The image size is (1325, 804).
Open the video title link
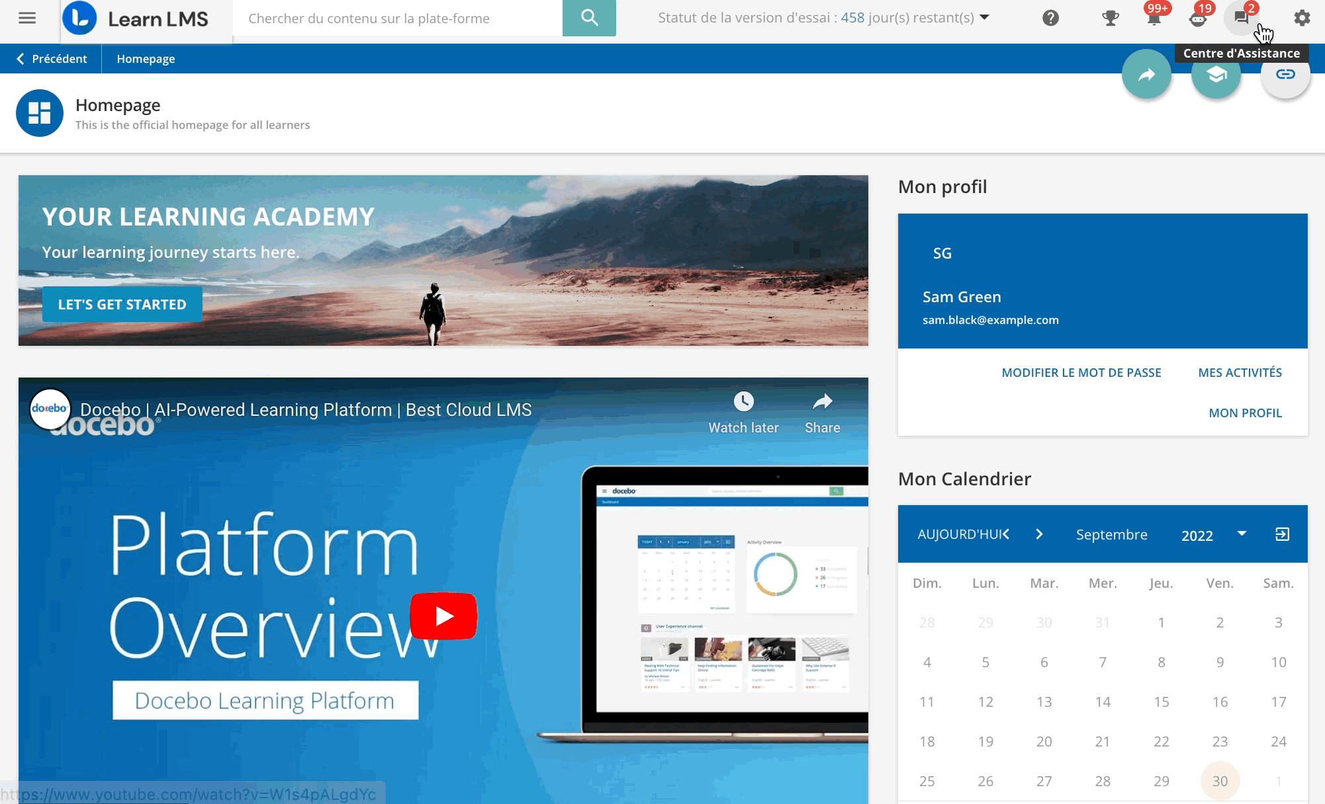[x=306, y=410]
